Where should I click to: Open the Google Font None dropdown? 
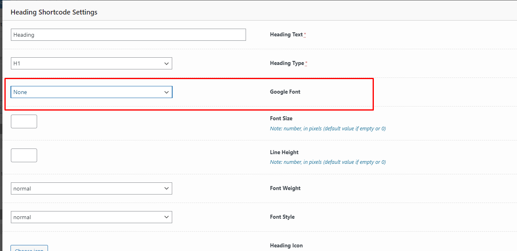point(92,92)
